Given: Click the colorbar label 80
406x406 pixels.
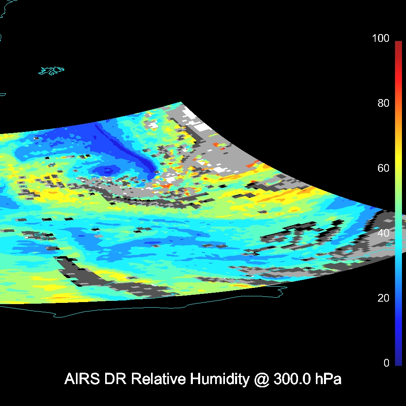Looking at the screenshot, I should click(383, 103).
